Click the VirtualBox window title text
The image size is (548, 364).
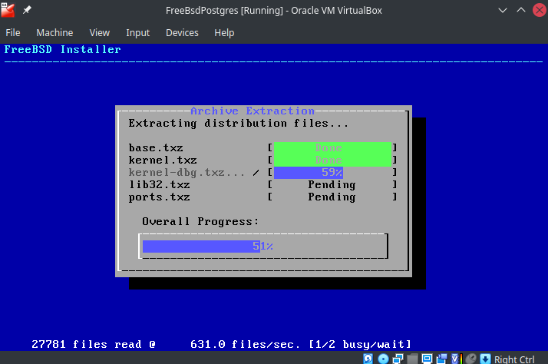(274, 11)
